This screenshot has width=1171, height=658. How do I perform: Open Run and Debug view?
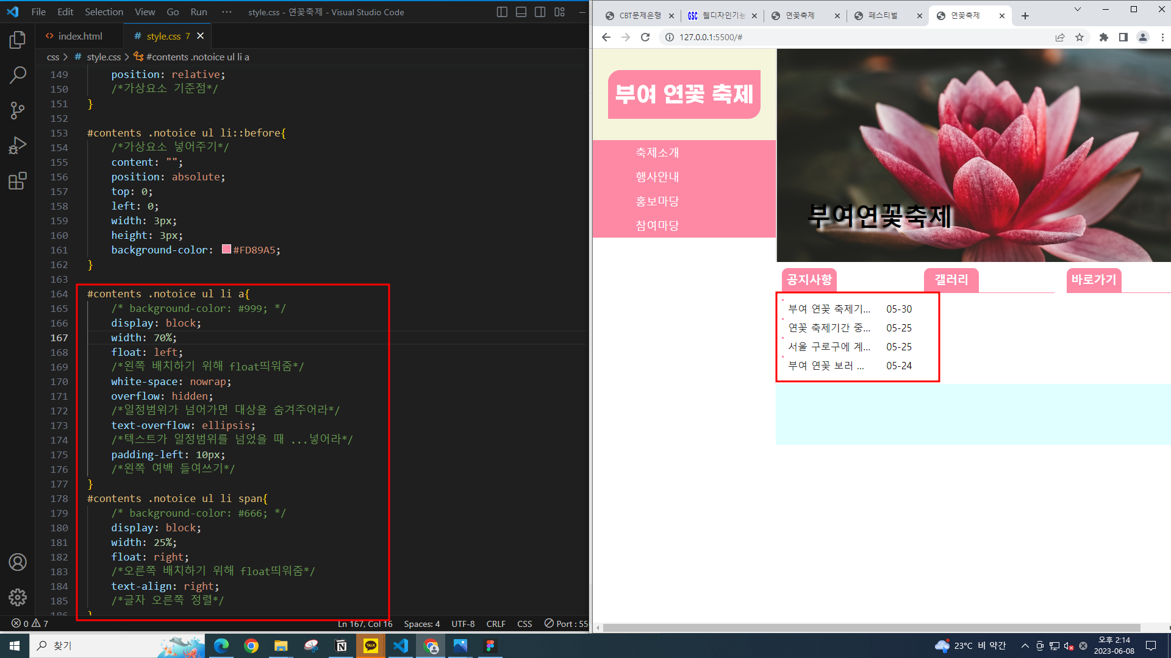point(18,146)
